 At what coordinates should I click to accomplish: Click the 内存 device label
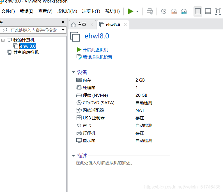pos(87,80)
